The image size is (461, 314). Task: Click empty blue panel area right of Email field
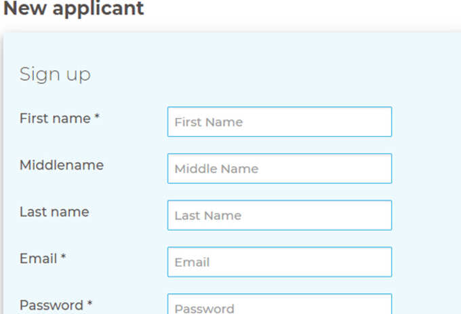(x=426, y=262)
